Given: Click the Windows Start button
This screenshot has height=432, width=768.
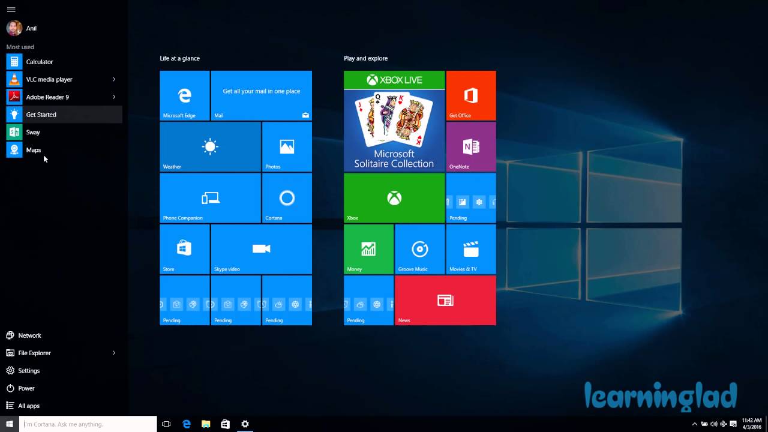Looking at the screenshot, I should (x=10, y=424).
